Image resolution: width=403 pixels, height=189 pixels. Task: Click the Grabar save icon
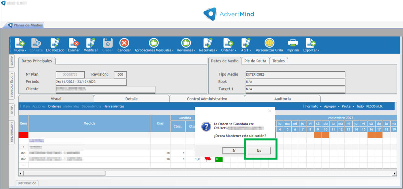(108, 43)
